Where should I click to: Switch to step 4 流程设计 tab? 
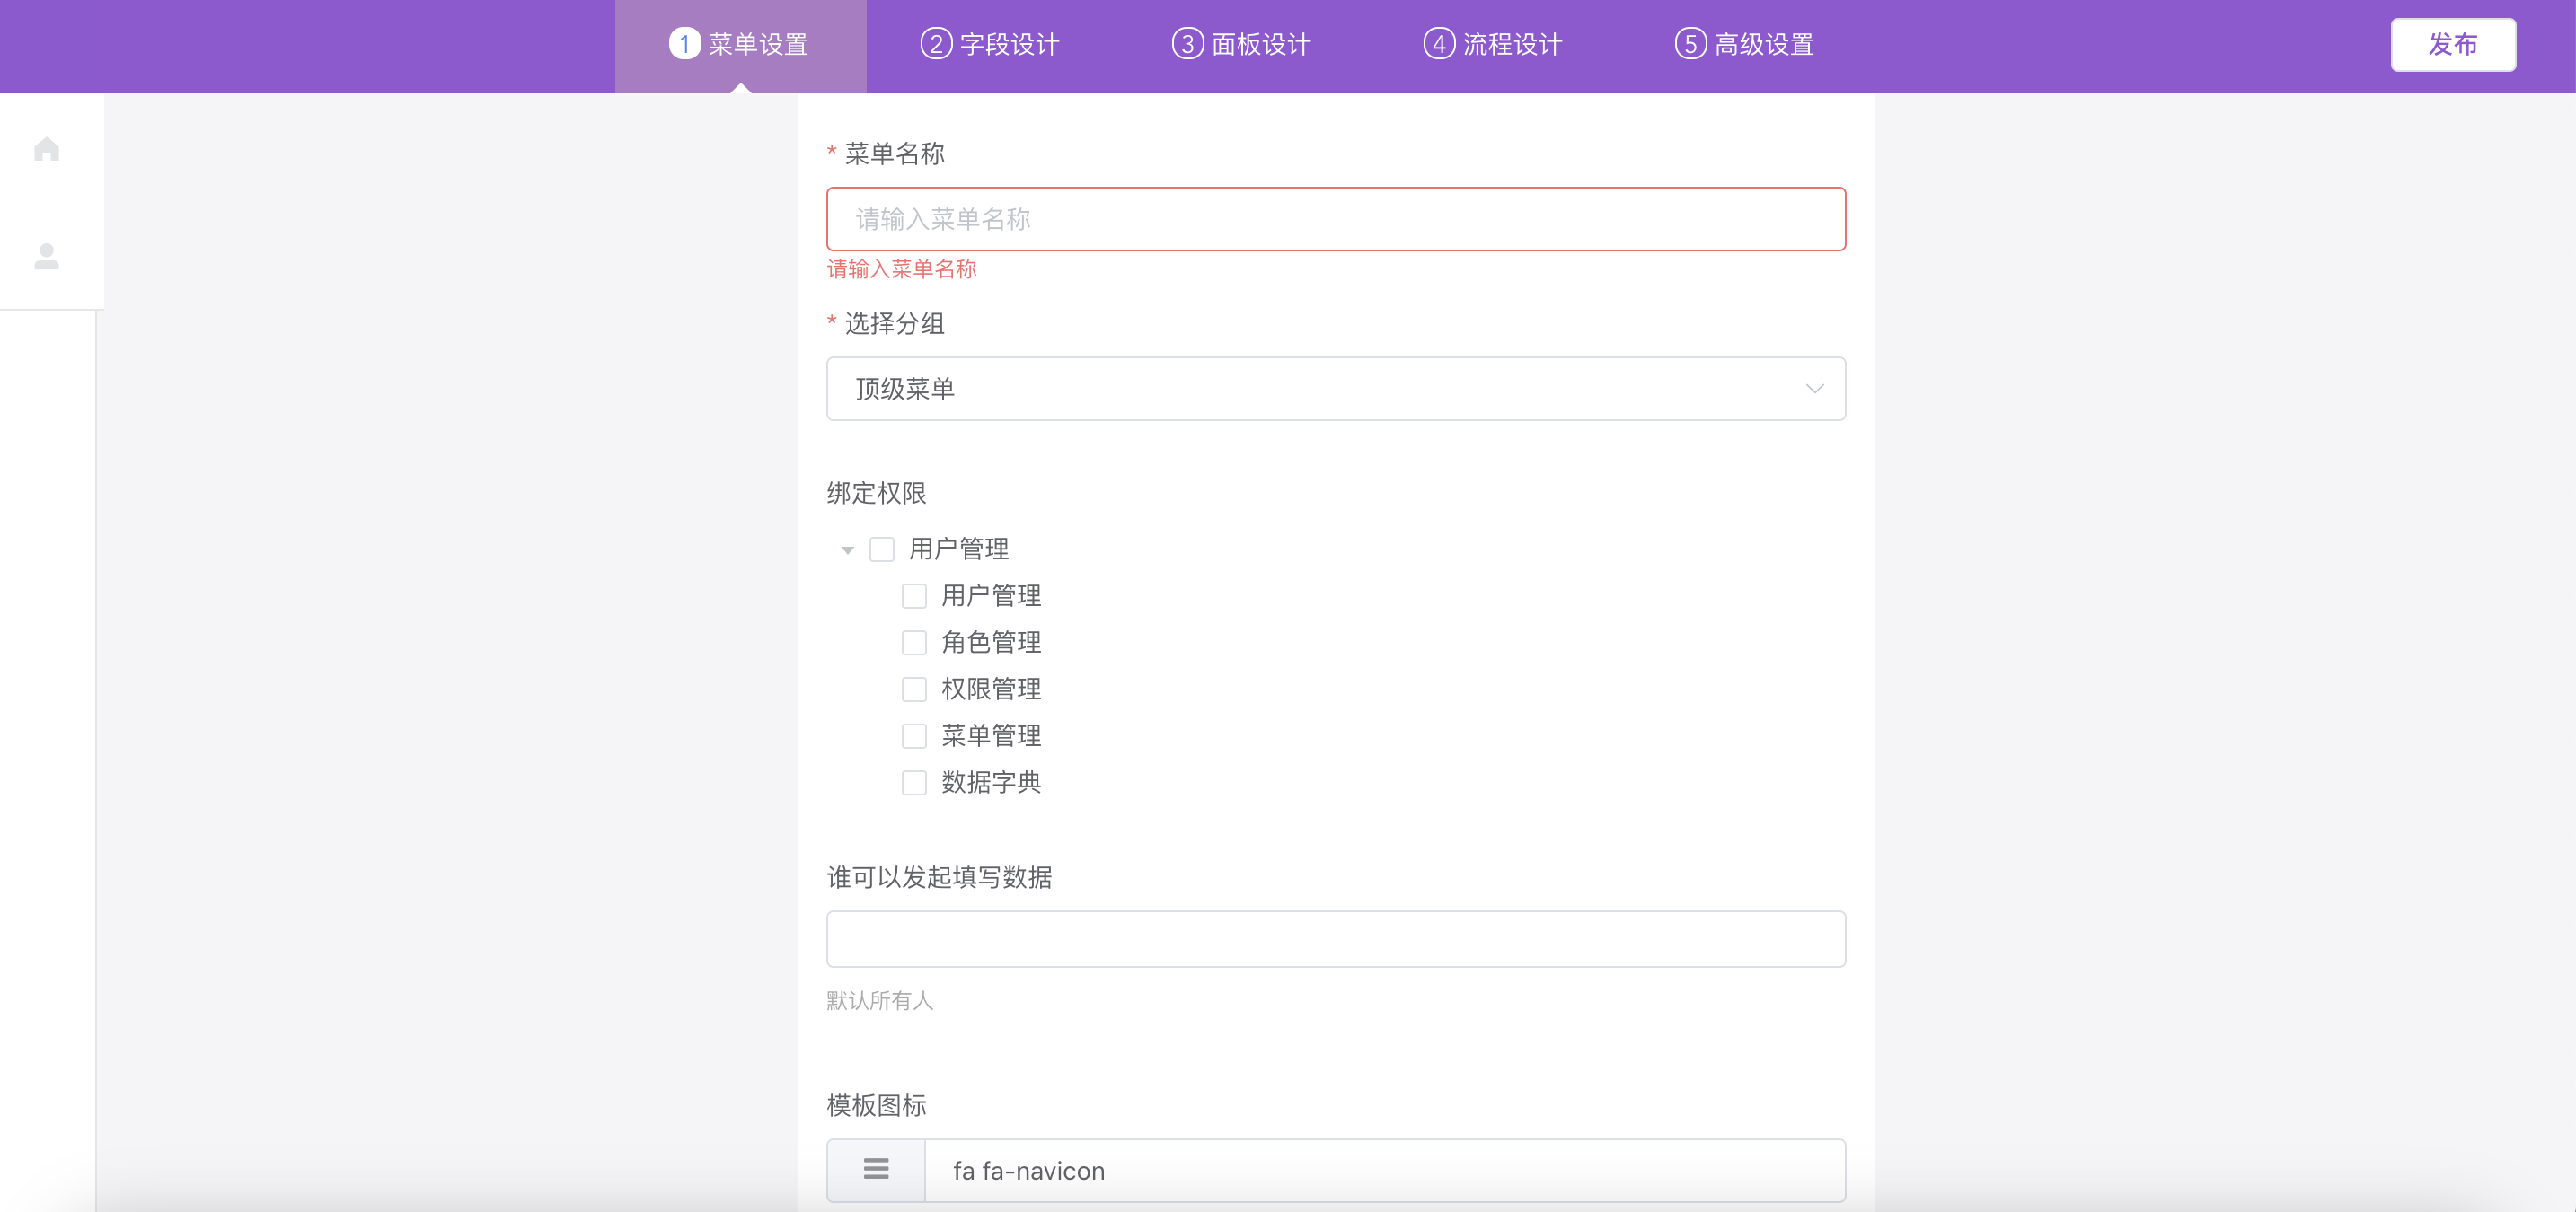pyautogui.click(x=1493, y=45)
